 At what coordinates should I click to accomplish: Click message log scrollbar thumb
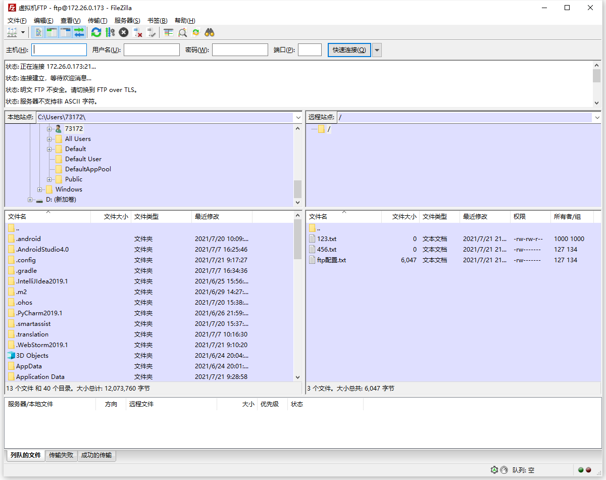tap(596, 76)
